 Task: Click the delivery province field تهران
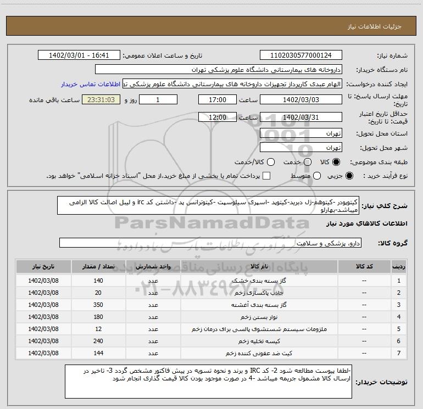tap(301, 133)
